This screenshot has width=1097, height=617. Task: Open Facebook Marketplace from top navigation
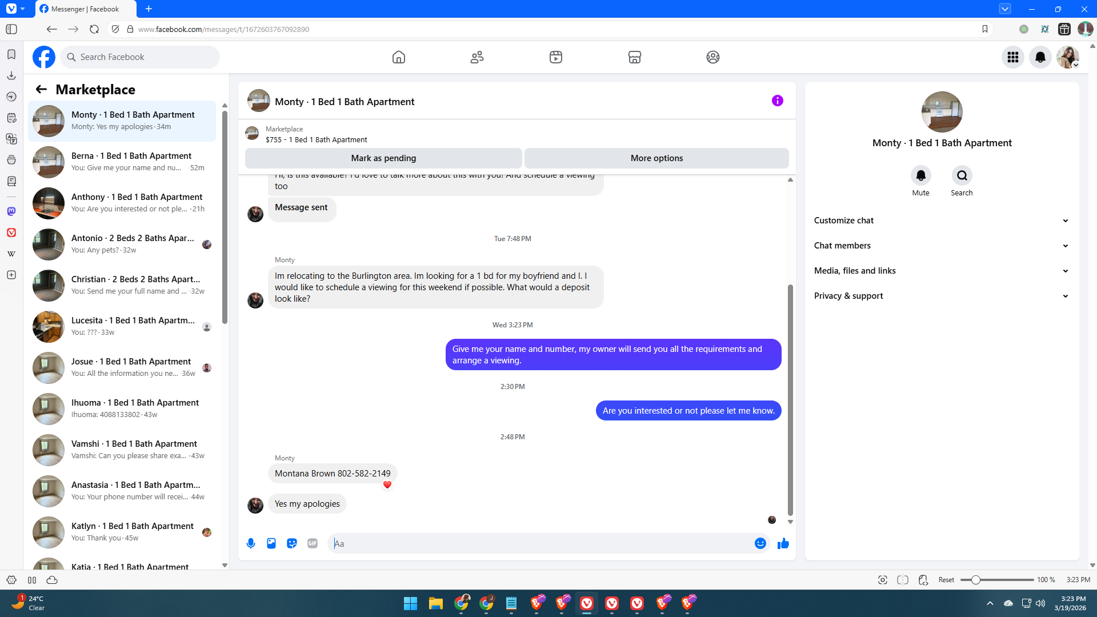pos(634,57)
